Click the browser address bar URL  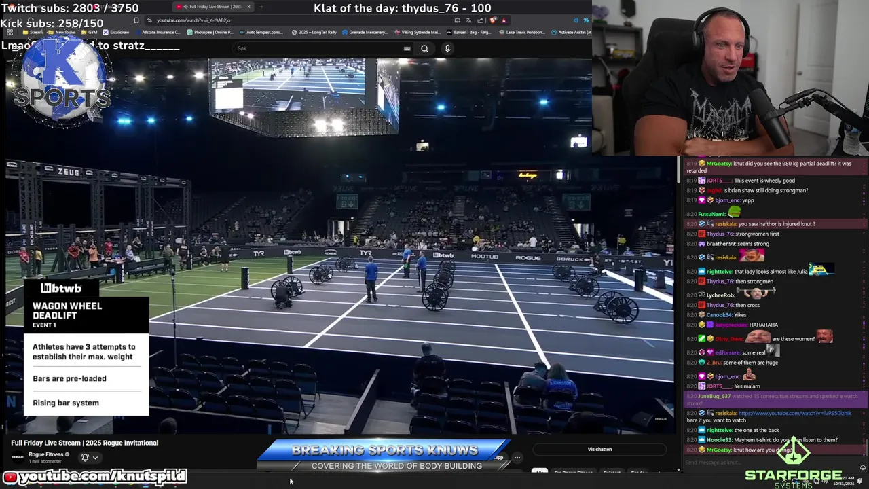193,20
